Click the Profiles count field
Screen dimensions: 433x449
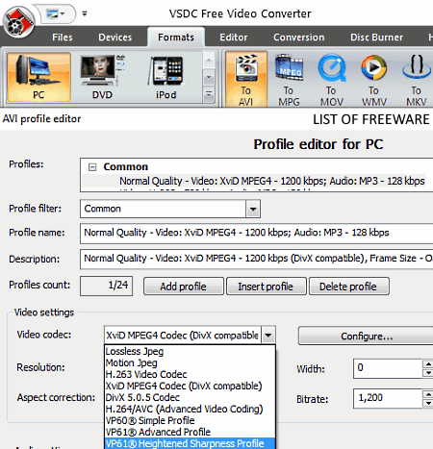pos(106,286)
